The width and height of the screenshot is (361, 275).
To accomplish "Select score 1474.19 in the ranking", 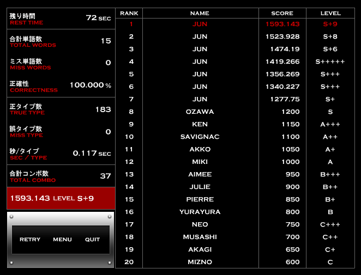I will click(285, 49).
